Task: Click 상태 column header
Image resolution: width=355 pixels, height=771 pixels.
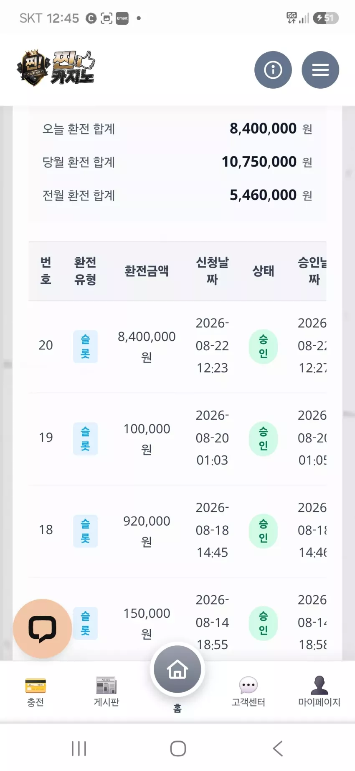Action: [263, 271]
